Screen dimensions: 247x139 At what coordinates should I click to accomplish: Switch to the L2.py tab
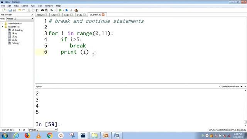point(54,15)
